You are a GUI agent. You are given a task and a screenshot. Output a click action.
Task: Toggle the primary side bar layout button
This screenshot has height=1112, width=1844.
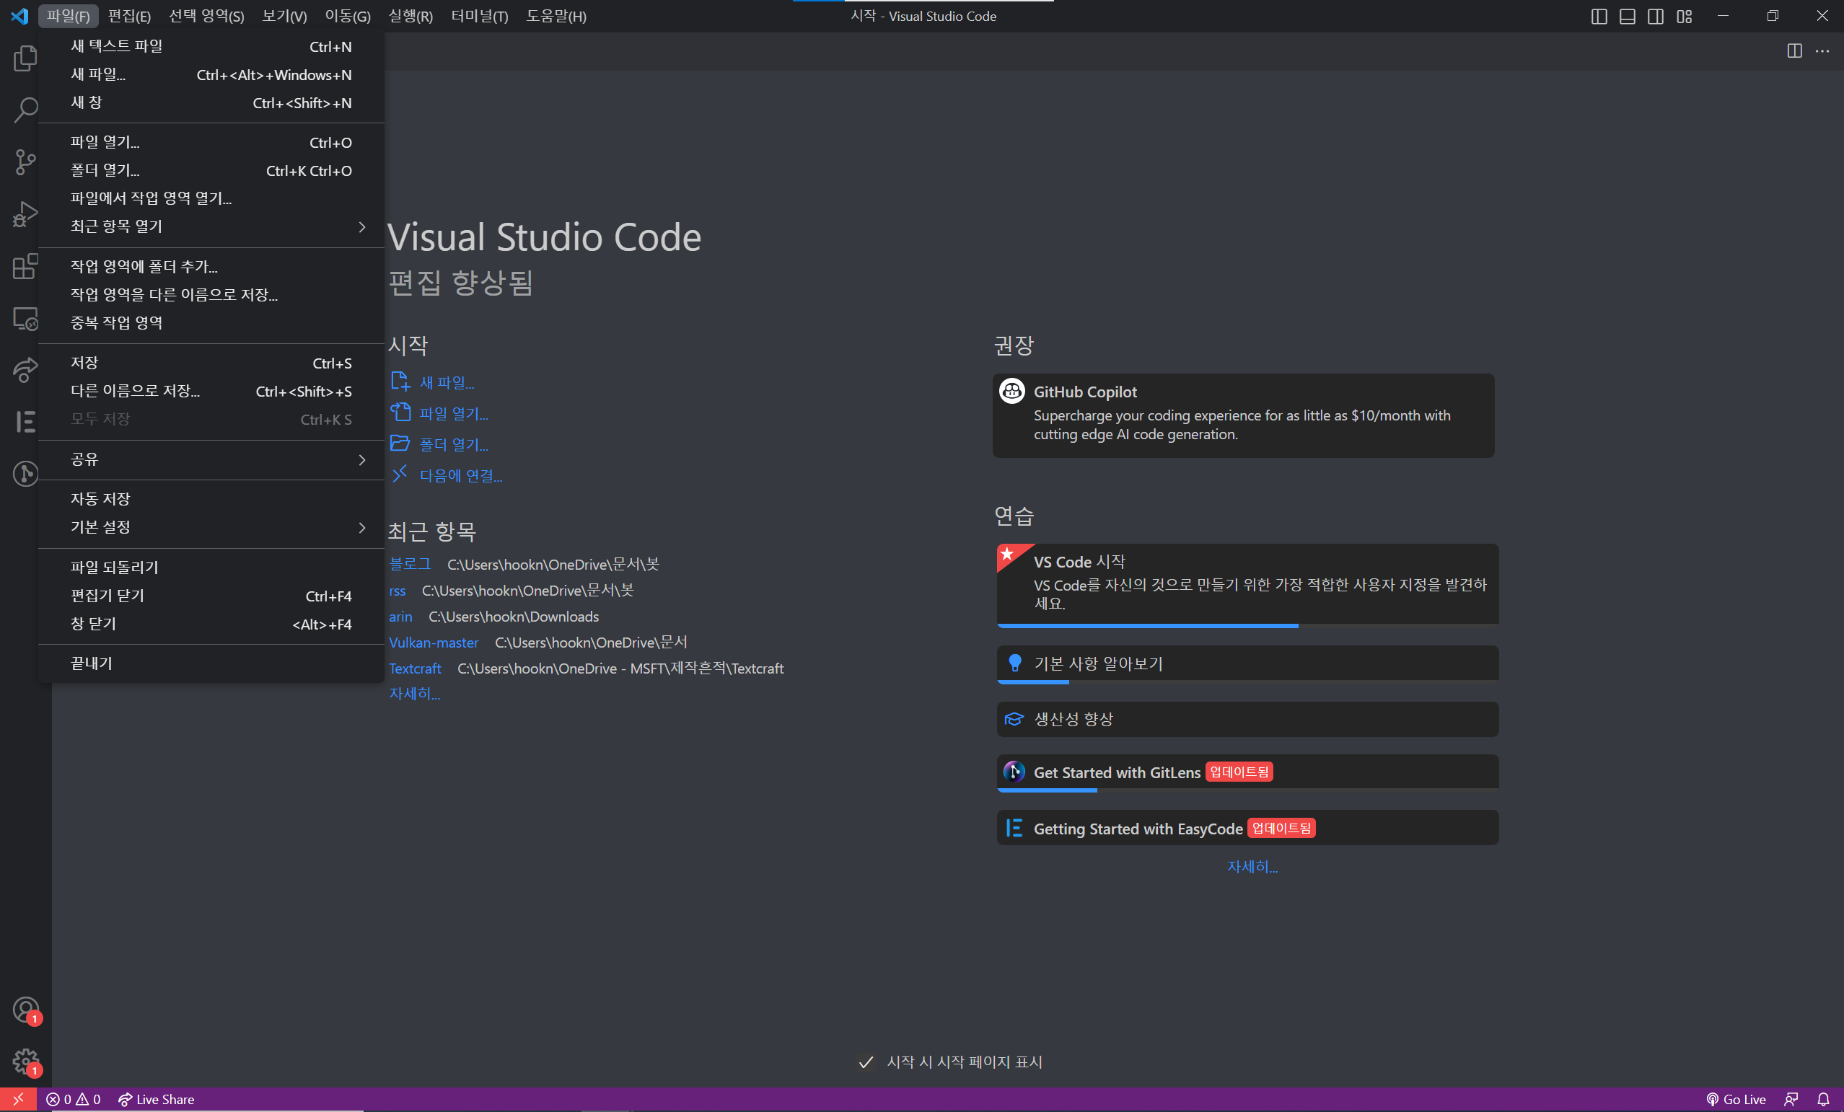1599,17
